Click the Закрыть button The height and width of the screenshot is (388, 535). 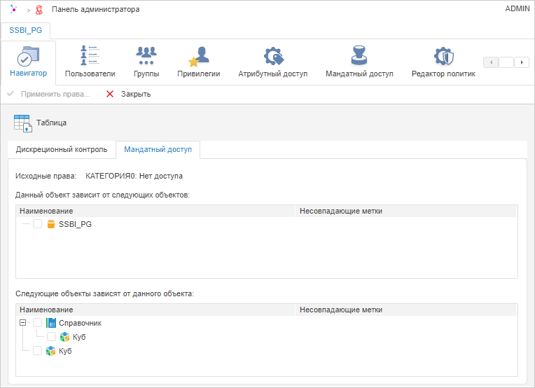coord(128,94)
